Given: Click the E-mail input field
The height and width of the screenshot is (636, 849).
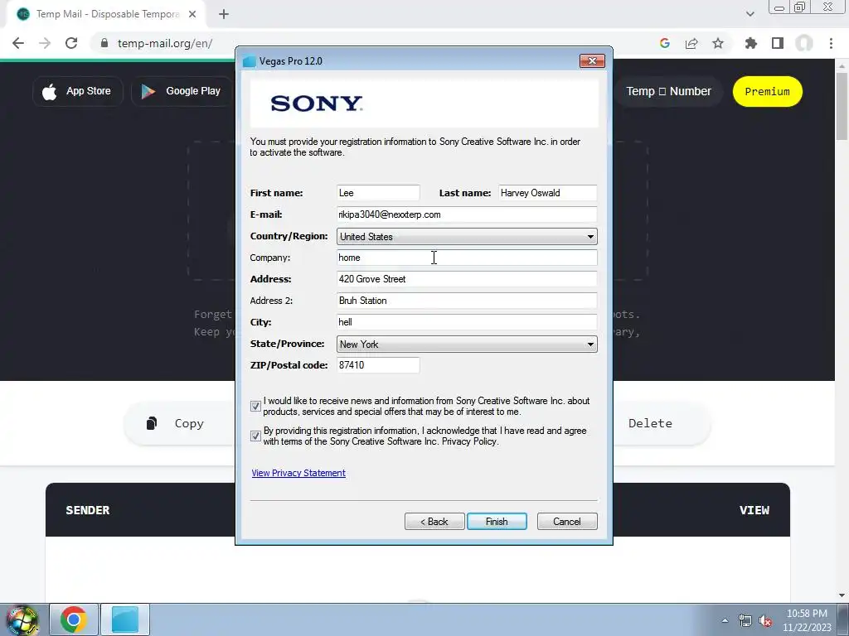Looking at the screenshot, I should pyautogui.click(x=467, y=214).
